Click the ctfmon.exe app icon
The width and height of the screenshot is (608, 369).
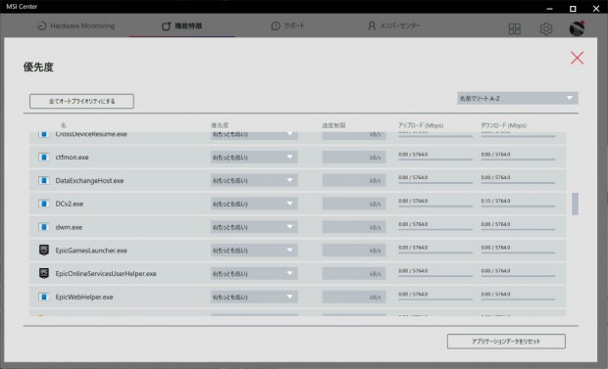tap(44, 158)
